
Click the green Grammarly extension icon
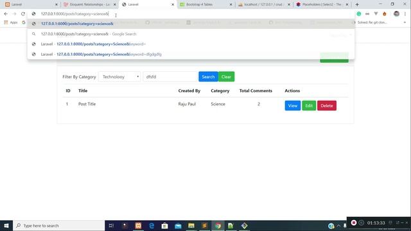[359, 14]
